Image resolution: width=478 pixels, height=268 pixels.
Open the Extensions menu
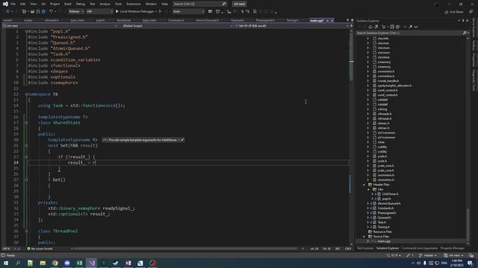(134, 4)
